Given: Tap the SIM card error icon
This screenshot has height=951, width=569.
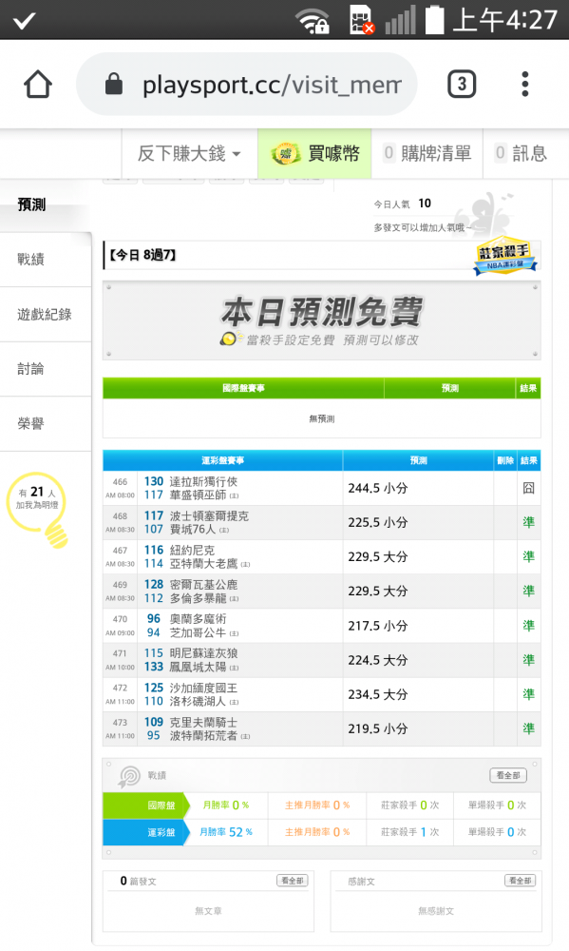Looking at the screenshot, I should tap(362, 20).
